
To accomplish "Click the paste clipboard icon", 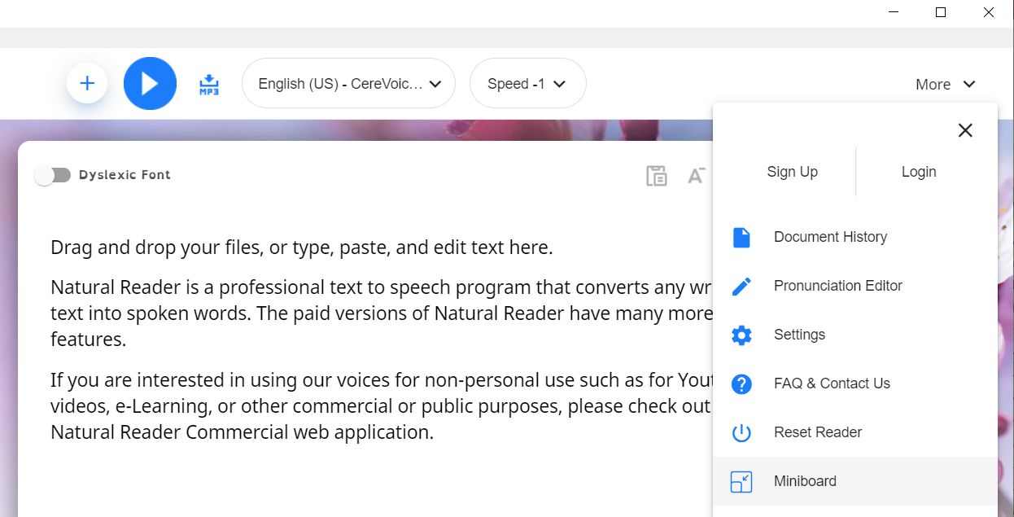I will (x=656, y=175).
